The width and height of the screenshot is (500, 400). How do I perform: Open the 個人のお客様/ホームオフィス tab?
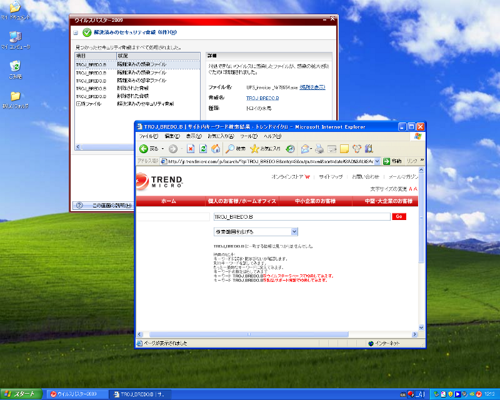coord(242,201)
